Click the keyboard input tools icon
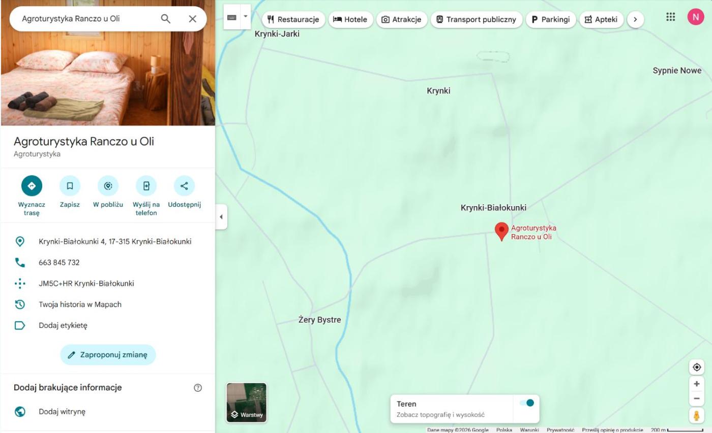712x433 pixels. 232,17
